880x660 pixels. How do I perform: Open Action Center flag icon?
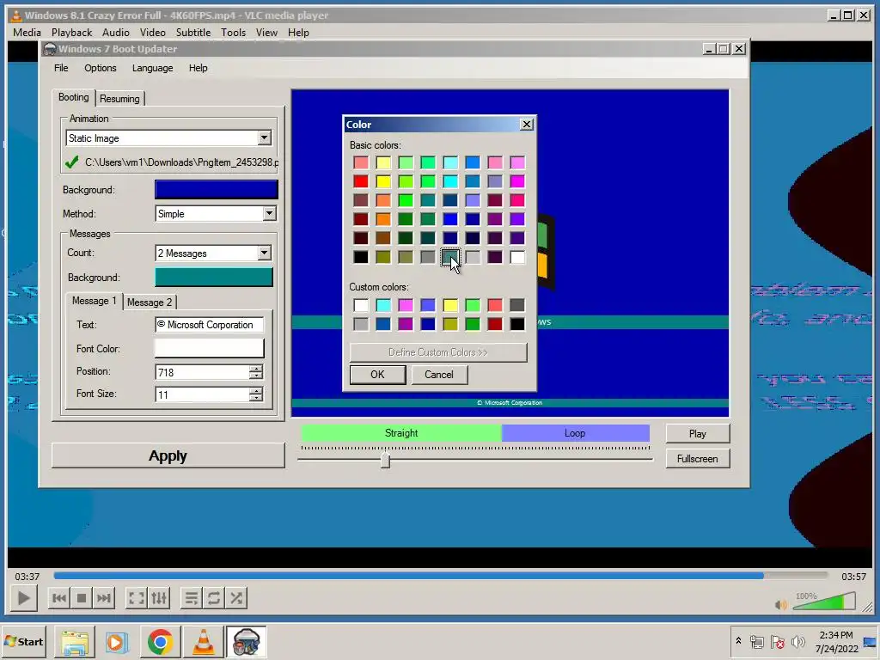pos(777,641)
